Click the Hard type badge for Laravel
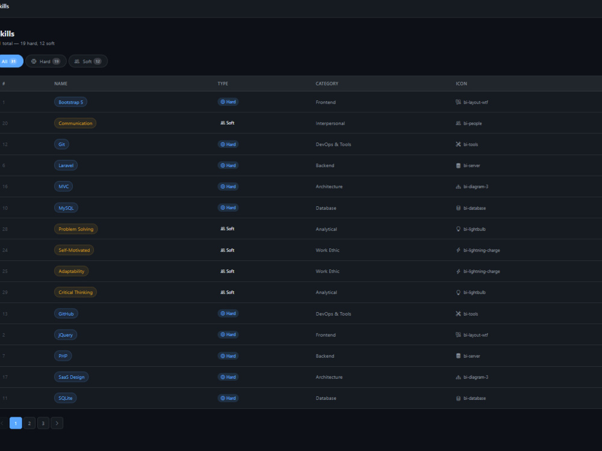This screenshot has width=602, height=451. (228, 165)
